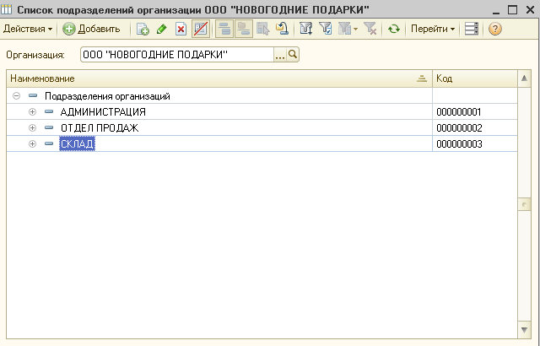Click the blue item icon next to СКЛАД
The width and height of the screenshot is (540, 346).
click(x=49, y=143)
